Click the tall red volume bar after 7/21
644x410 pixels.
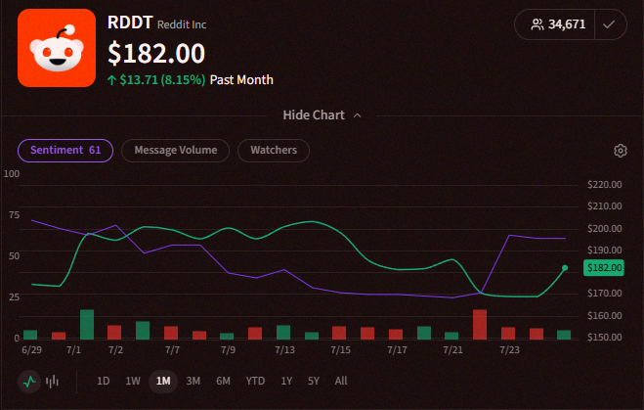480,325
